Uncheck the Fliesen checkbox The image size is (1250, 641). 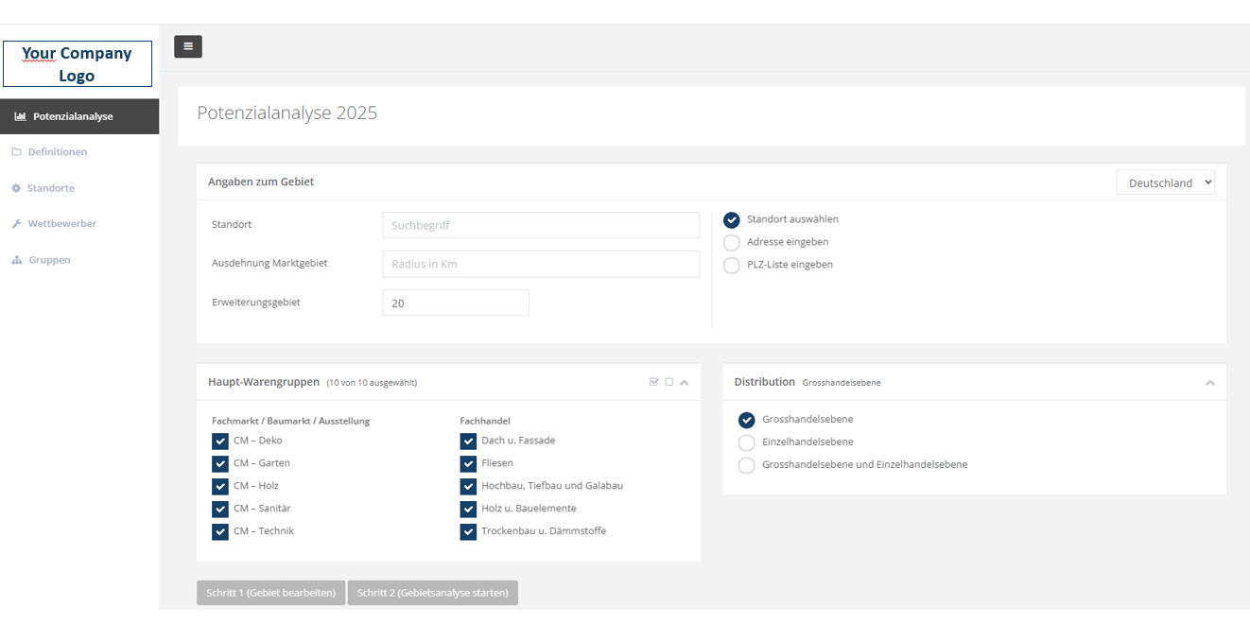[468, 463]
